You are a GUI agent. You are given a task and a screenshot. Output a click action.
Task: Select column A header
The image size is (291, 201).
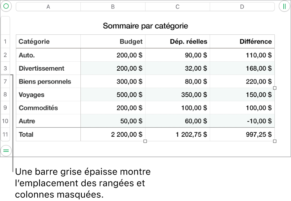[x=48, y=7]
